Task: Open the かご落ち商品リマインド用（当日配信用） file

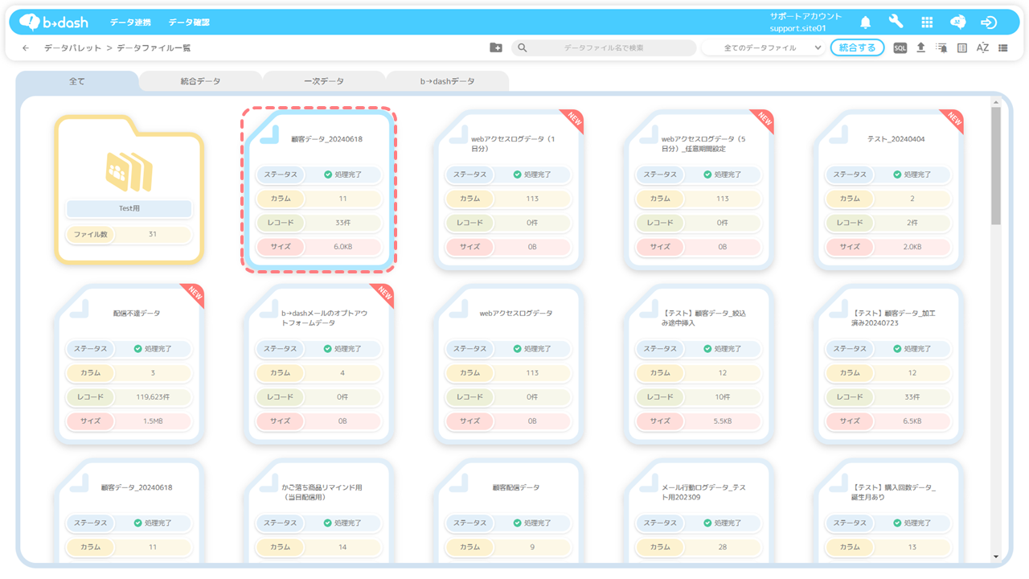Action: tap(319, 511)
